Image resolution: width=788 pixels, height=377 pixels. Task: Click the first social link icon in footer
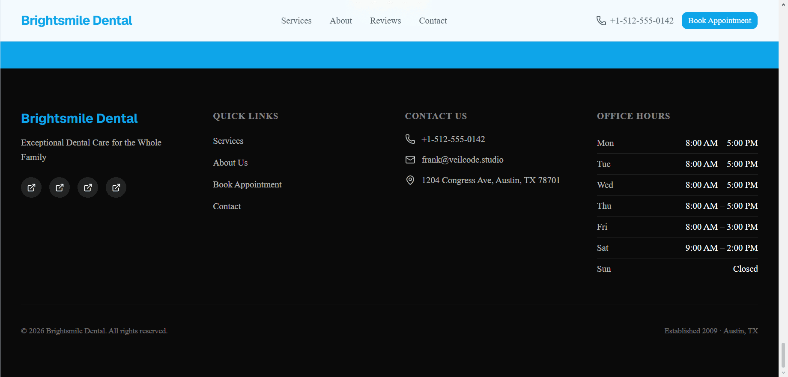(31, 187)
